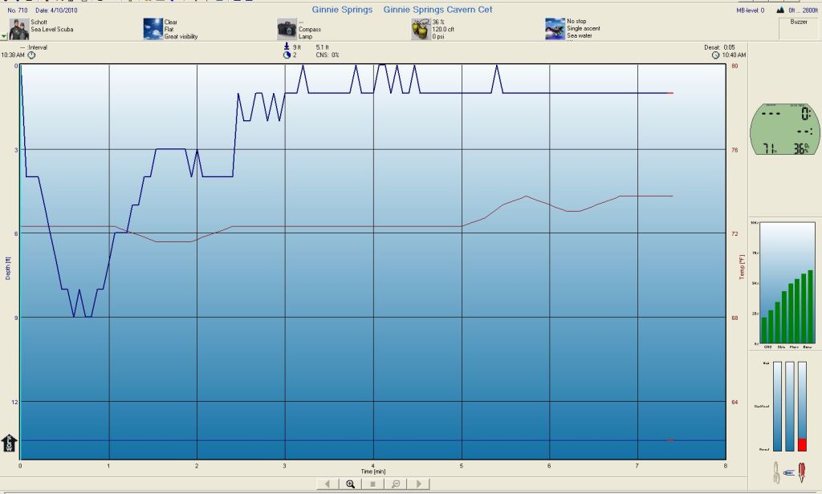Click the camera equipment icon
Screen dimensions: 822x494
287,30
